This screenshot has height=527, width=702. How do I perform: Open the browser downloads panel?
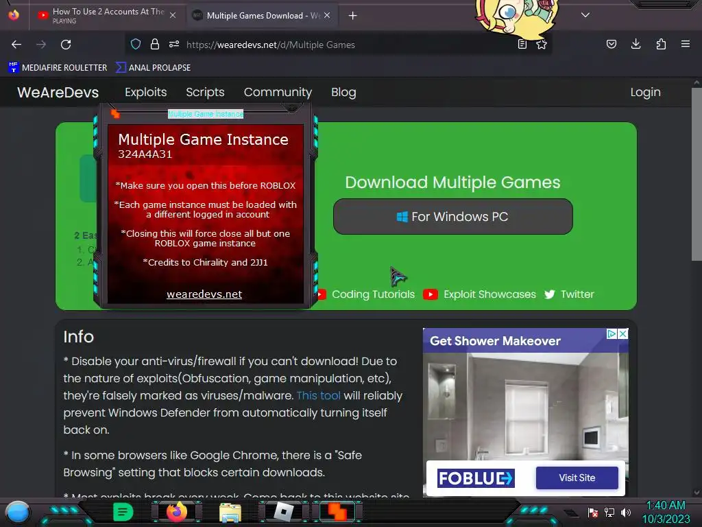pyautogui.click(x=636, y=44)
